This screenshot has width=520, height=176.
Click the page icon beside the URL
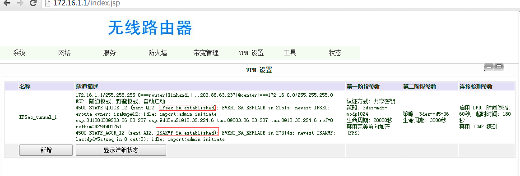(48, 3)
